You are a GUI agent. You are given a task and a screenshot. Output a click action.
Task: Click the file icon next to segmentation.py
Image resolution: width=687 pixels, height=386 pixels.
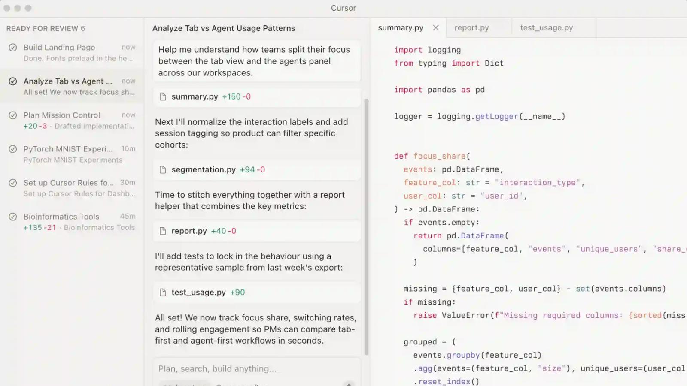(163, 170)
